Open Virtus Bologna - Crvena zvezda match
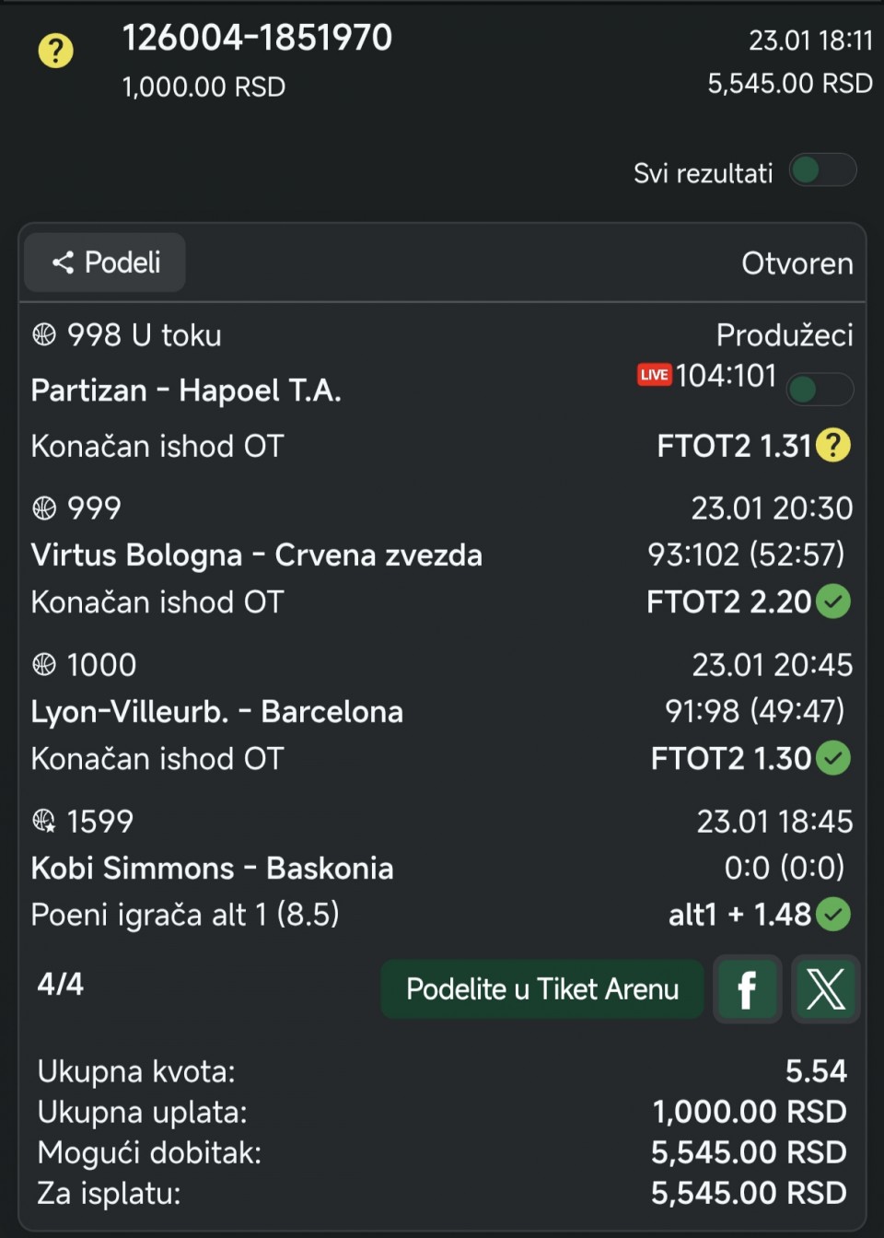The height and width of the screenshot is (1238, 884). point(256,555)
